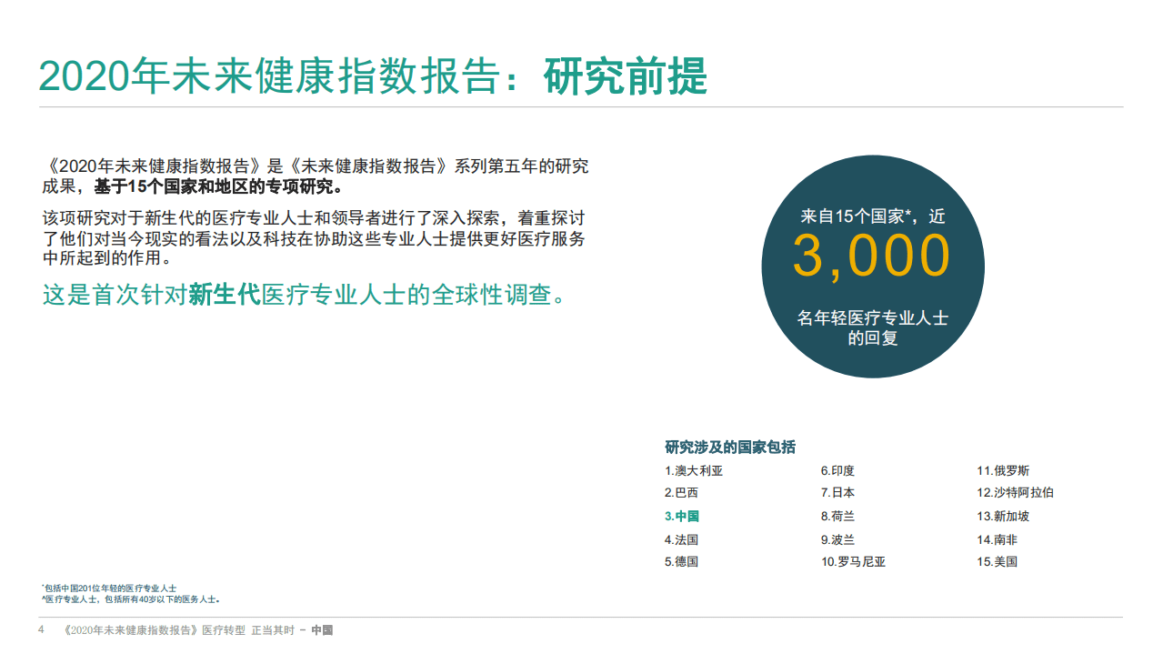选择国家"5.德国"
Image resolution: width=1163 pixels, height=654 pixels.
(681, 562)
